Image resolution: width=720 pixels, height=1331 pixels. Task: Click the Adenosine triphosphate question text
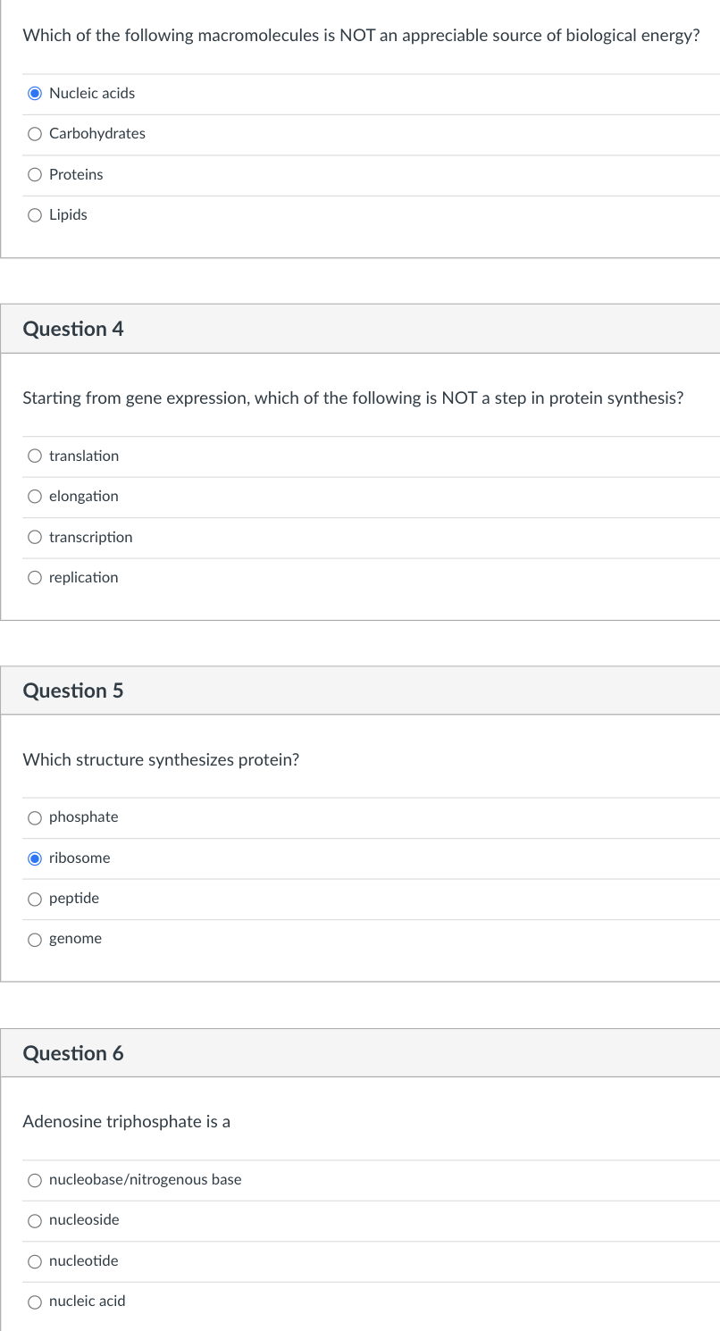pyautogui.click(x=126, y=1121)
